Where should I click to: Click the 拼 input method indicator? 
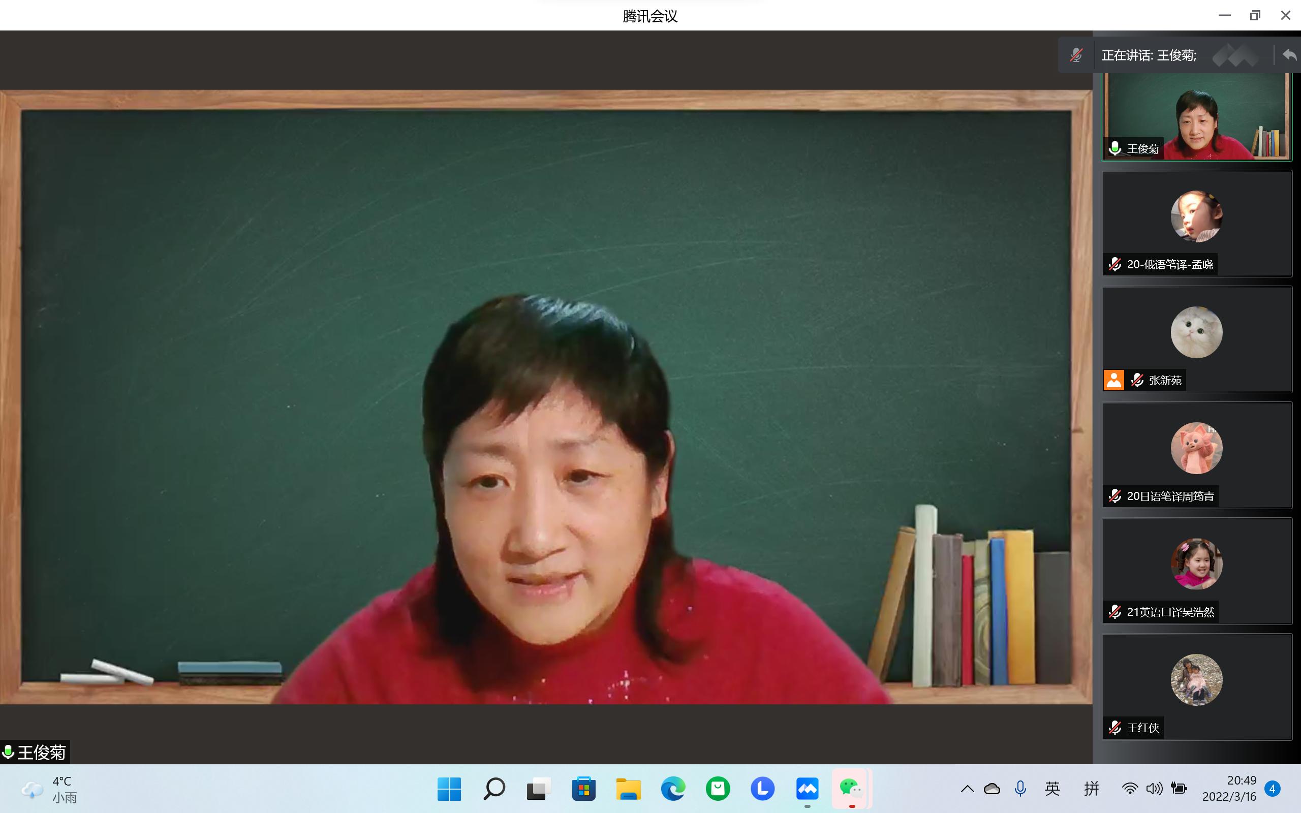click(x=1091, y=789)
